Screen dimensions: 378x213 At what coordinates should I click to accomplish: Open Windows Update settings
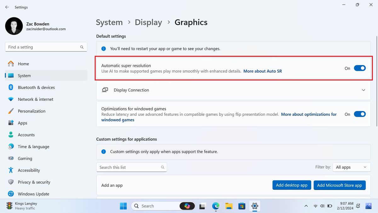(x=33, y=194)
